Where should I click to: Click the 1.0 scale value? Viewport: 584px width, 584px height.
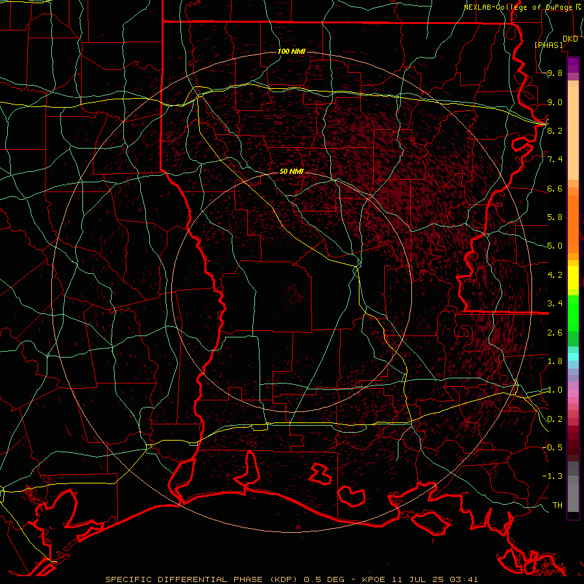(555, 390)
